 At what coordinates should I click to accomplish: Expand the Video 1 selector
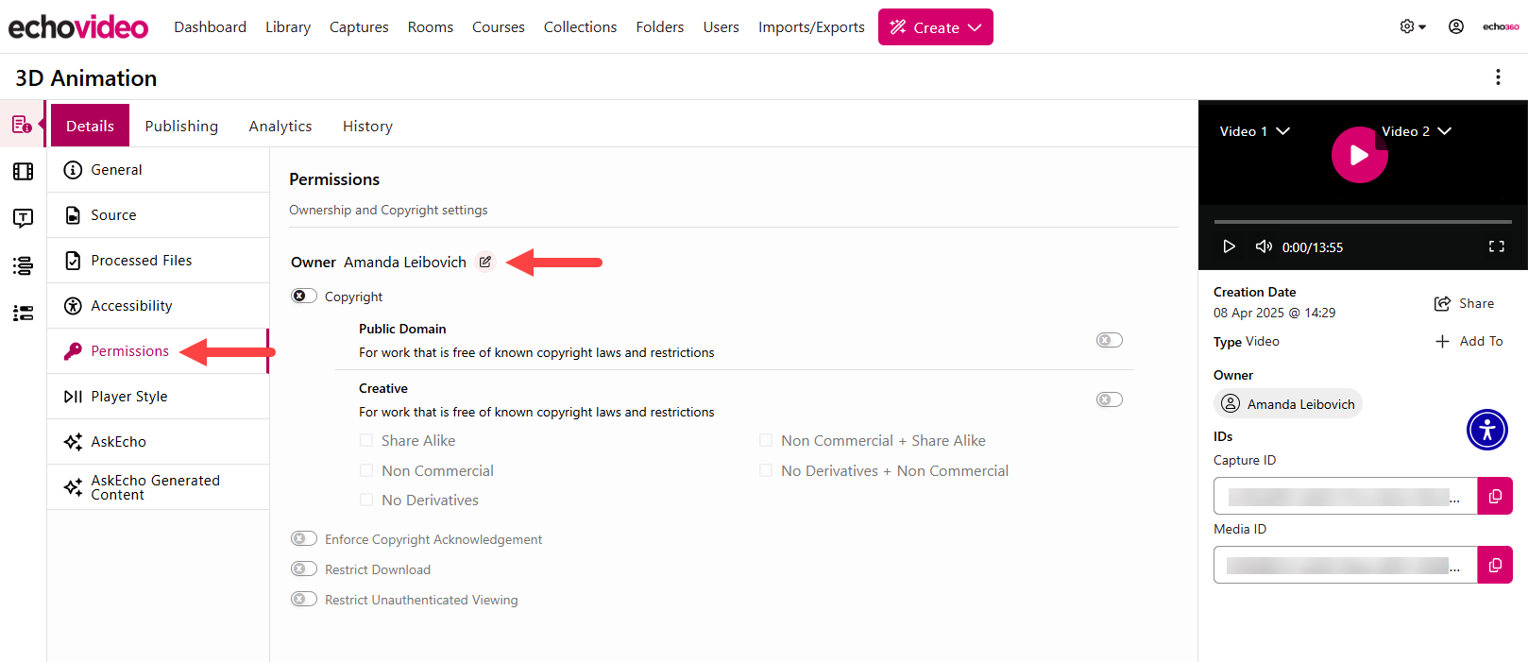click(x=1254, y=131)
